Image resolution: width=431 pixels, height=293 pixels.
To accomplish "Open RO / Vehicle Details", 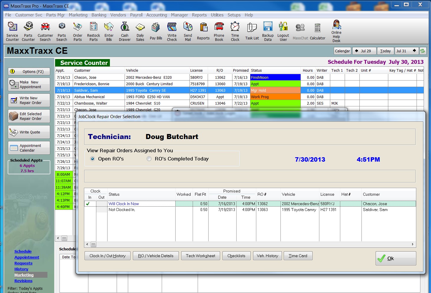I will 156,256.
